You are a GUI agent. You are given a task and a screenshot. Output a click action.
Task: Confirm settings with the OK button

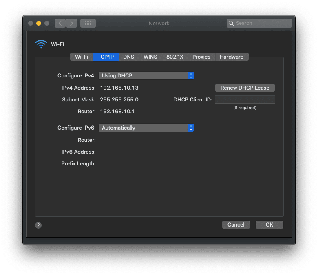pos(269,224)
